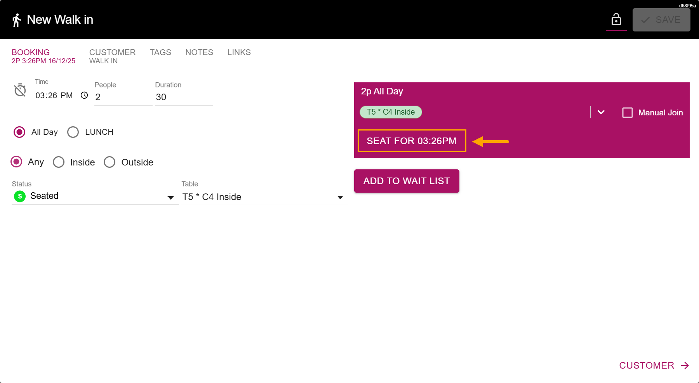Choose the Outside area radio option

point(110,162)
